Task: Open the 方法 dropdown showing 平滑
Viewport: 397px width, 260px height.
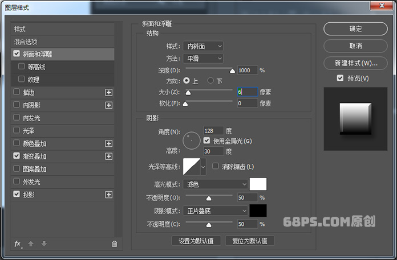Action: tap(203, 59)
